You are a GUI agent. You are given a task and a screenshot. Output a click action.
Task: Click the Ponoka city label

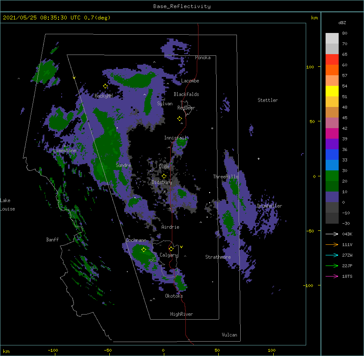[x=203, y=58]
